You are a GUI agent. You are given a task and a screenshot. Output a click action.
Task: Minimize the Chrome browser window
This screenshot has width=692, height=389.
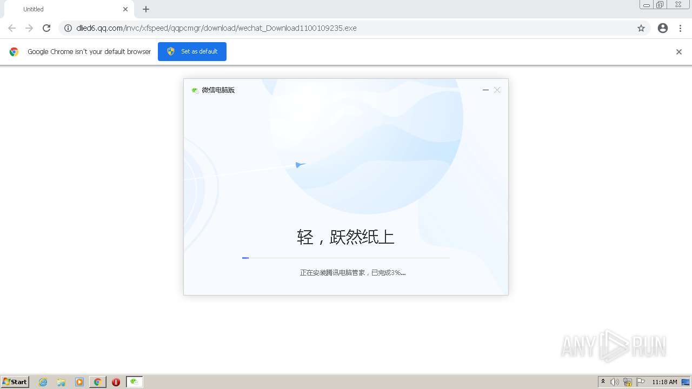coord(647,5)
